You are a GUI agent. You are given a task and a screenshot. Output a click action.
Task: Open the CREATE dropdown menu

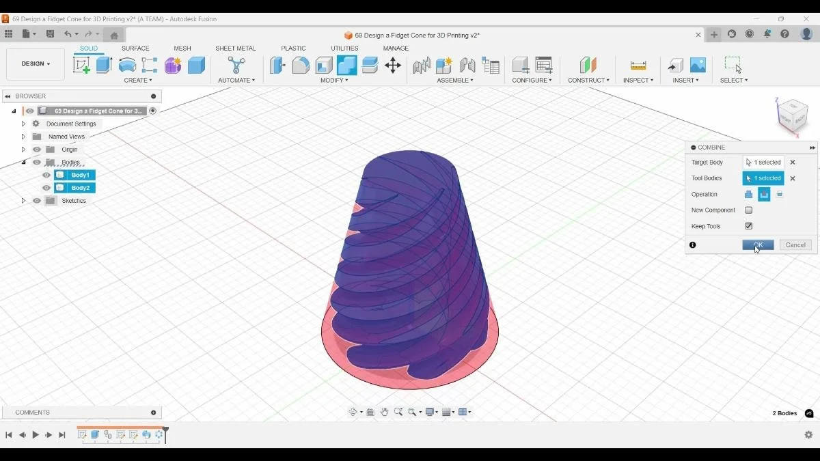(138, 81)
